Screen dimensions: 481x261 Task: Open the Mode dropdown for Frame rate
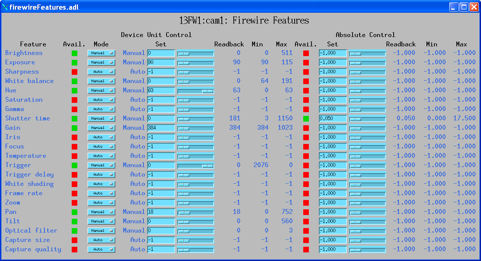pyautogui.click(x=101, y=193)
